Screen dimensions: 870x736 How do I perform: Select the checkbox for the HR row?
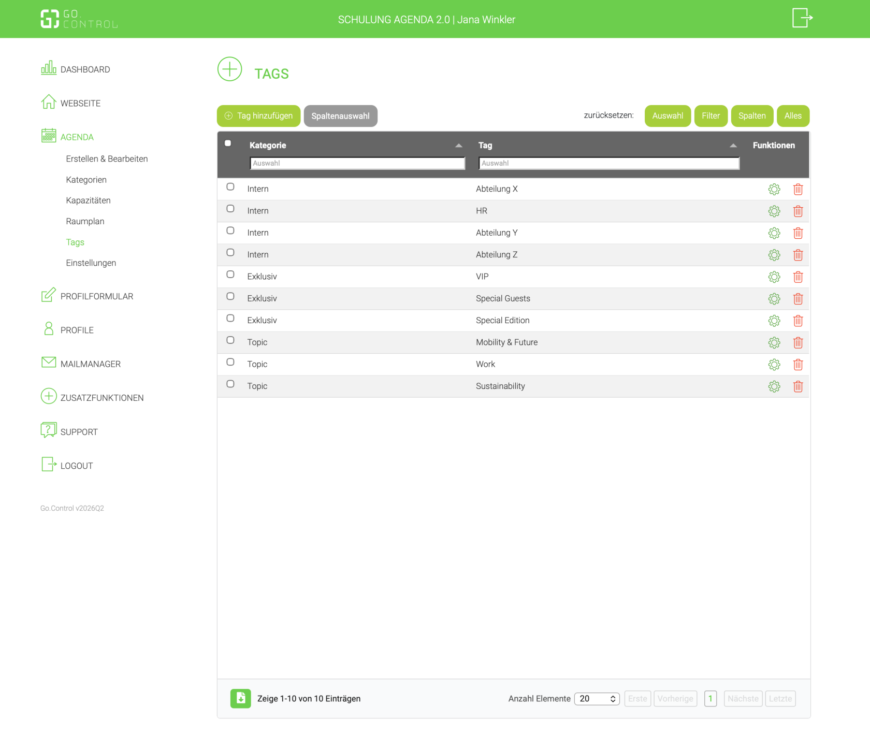tap(230, 209)
